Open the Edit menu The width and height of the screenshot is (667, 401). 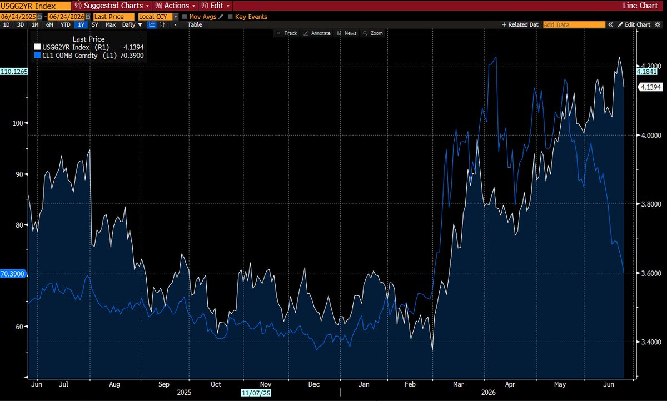[214, 6]
